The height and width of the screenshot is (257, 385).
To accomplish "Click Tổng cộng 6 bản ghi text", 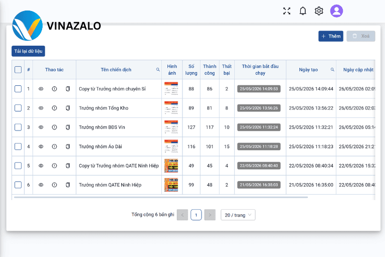I will [x=153, y=214].
